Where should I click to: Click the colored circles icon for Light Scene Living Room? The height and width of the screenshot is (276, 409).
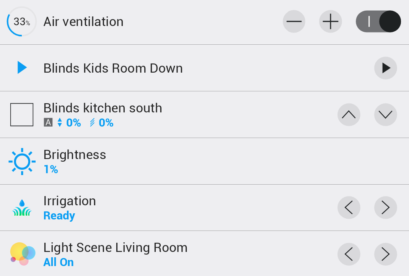pyautogui.click(x=22, y=253)
